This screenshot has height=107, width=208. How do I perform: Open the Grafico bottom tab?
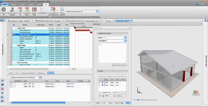11,73
